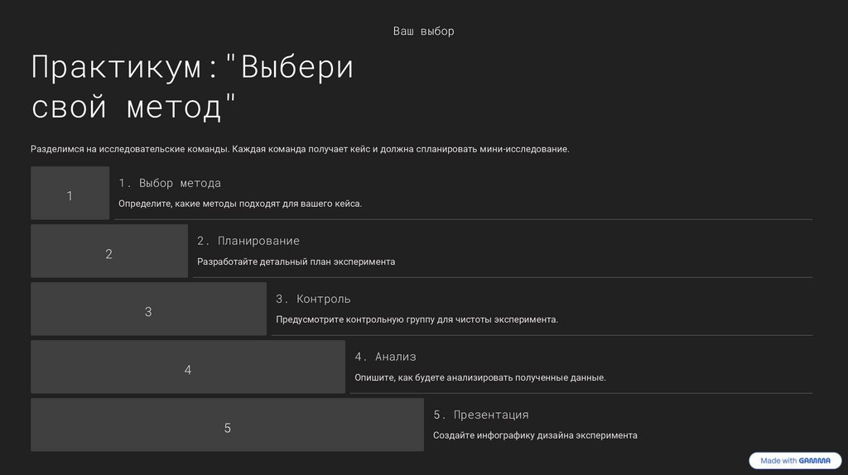
Task: Click the 'Ваш выбор' header text
Action: (x=423, y=31)
